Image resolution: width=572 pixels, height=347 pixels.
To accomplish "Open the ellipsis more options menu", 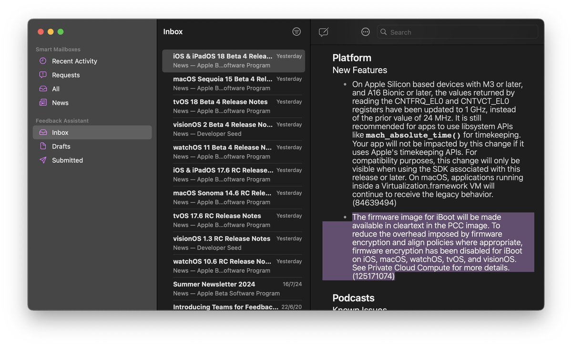I will [366, 32].
